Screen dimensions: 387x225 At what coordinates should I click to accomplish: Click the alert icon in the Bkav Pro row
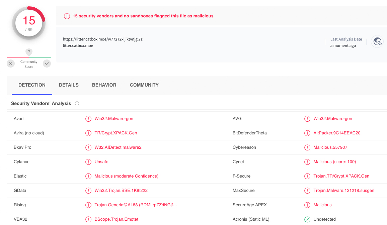[88, 147]
